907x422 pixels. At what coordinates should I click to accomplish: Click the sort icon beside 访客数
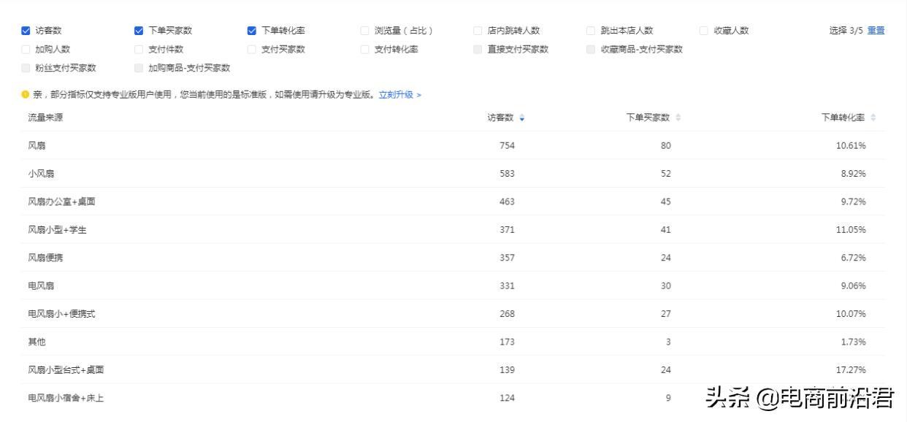521,118
